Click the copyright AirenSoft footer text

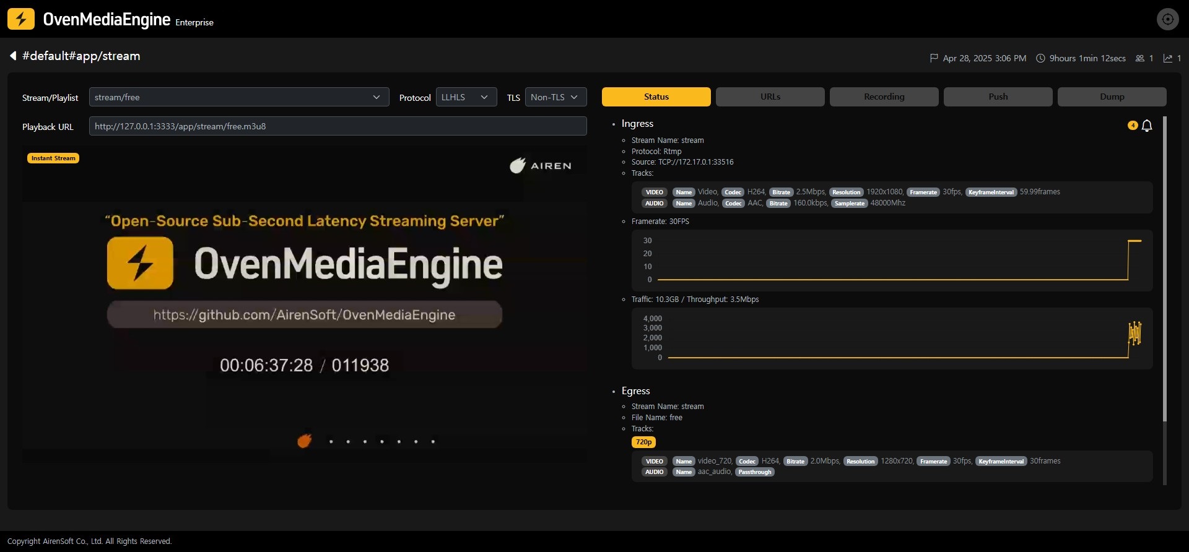(90, 541)
